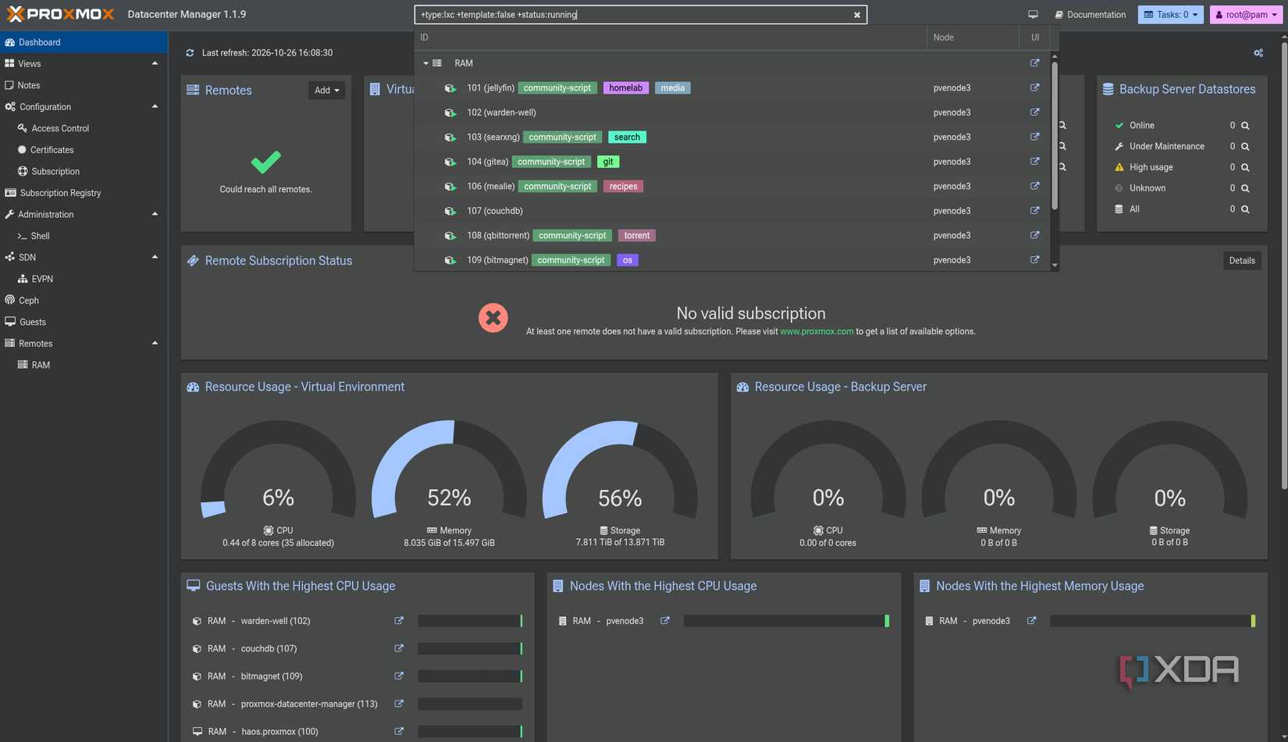Select the 108 (qbittorrent) result row
Viewport: 1288px width, 742px height.
coord(732,235)
